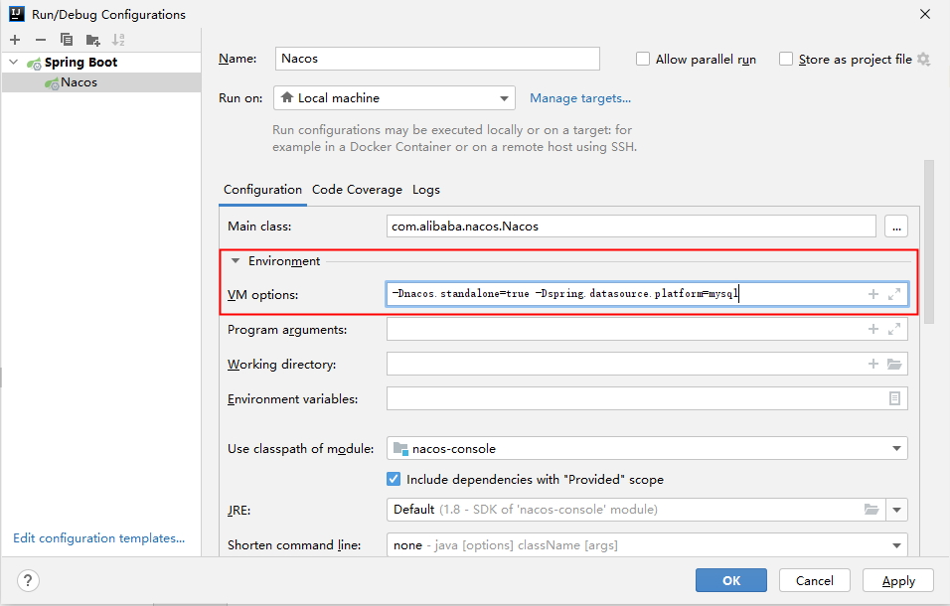Close the Run/Debug Configurations dialog

pos(924,14)
